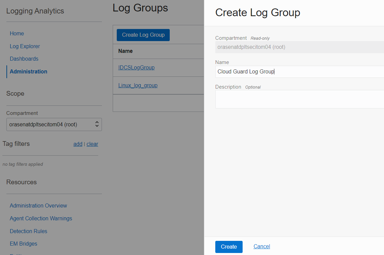
Task: Open the Log Explorer page
Action: pyautogui.click(x=24, y=46)
